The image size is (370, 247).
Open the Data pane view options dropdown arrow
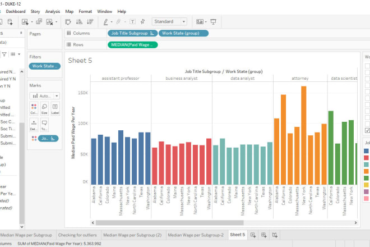coord(19,54)
